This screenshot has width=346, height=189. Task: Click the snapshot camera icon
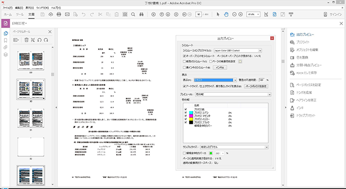point(125,14)
